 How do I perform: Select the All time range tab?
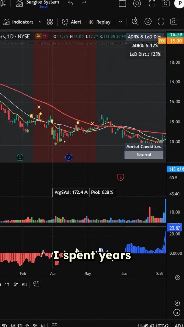[x=24, y=284]
